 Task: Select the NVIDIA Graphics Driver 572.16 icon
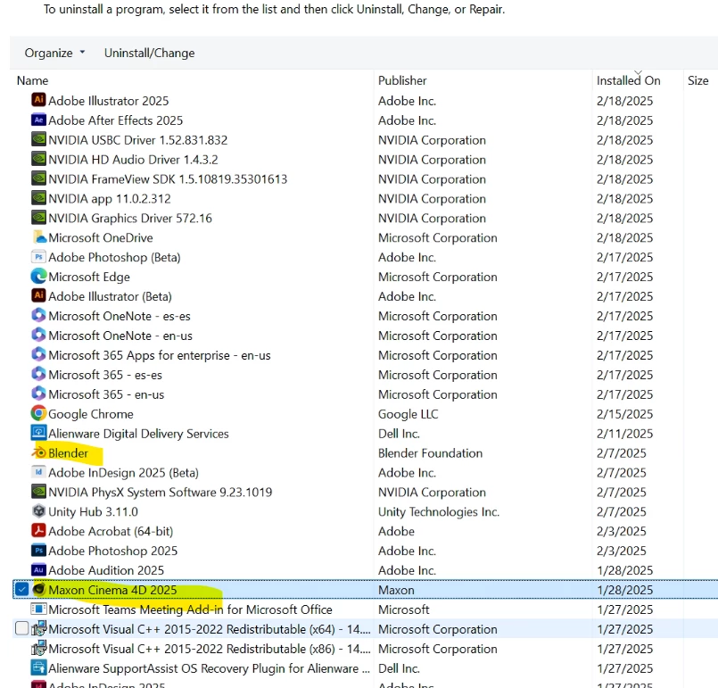pos(38,218)
